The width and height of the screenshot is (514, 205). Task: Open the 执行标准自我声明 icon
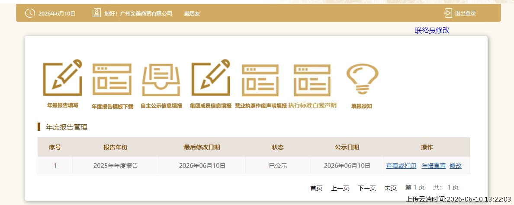312,80
